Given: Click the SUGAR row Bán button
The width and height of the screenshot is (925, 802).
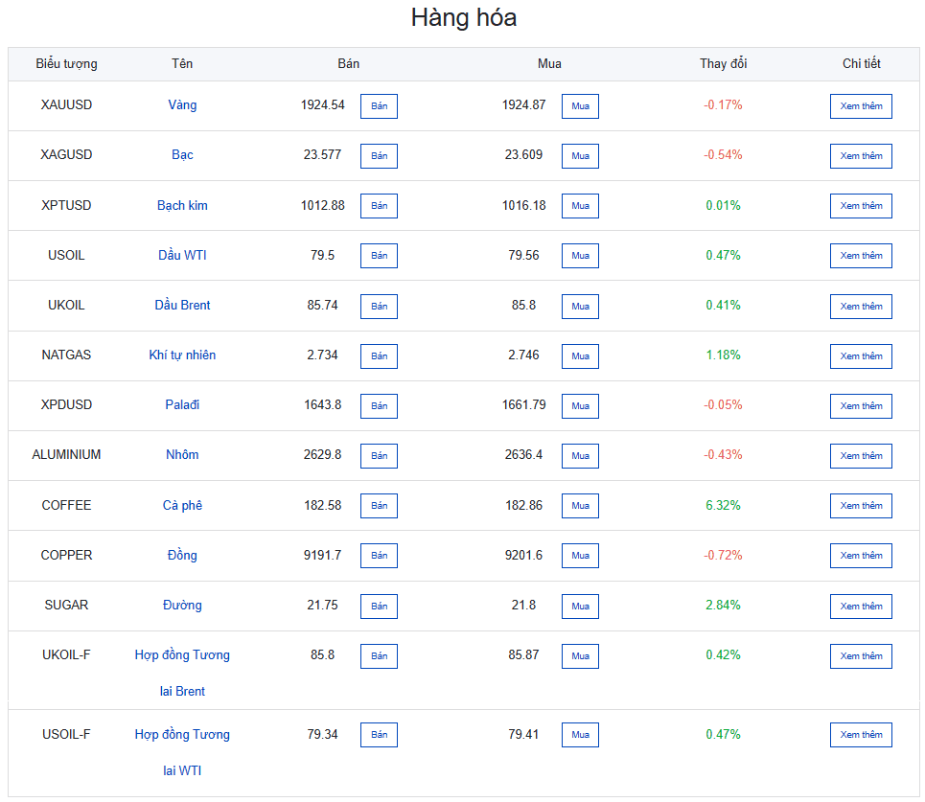Looking at the screenshot, I should [379, 607].
